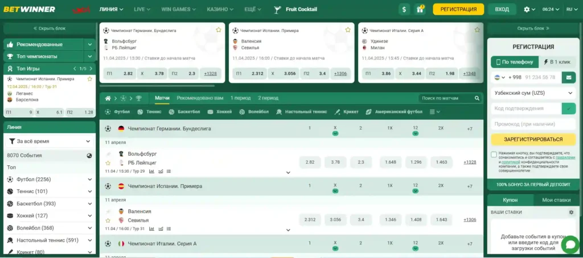
Task: Expand the Вольфсбург match details chevron
Action: click(x=288, y=173)
